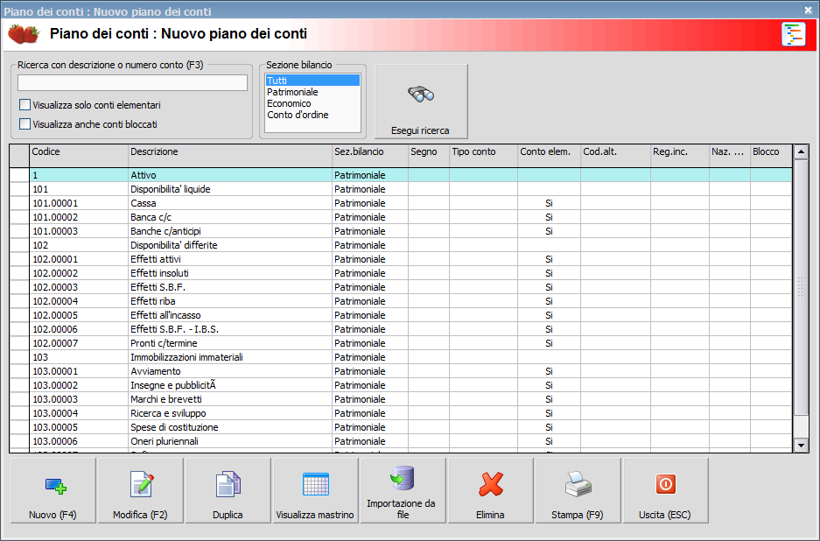Click the tree structure icon in header
This screenshot has width=820, height=541.
point(793,34)
